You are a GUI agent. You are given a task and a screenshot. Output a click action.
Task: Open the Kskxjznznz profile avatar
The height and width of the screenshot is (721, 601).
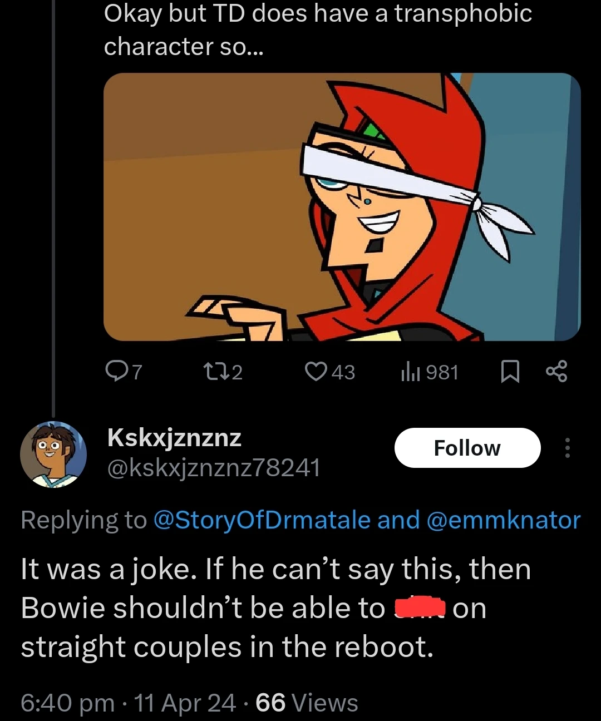[53, 455]
